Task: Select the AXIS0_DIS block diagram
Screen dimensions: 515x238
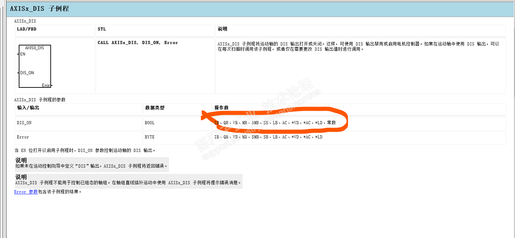Action: pyautogui.click(x=35, y=66)
